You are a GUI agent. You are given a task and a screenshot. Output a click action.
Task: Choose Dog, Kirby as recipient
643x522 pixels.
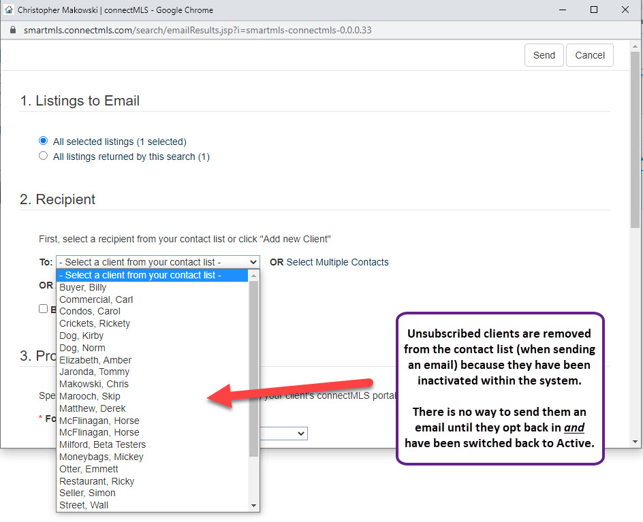click(x=152, y=336)
